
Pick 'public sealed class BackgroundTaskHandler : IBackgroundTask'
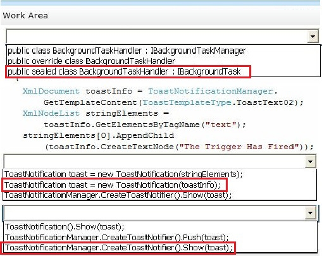(124, 71)
